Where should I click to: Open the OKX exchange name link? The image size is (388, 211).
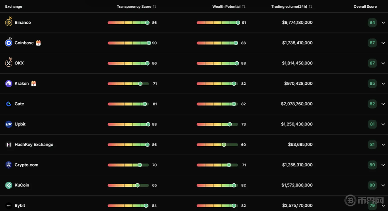pyautogui.click(x=19, y=63)
